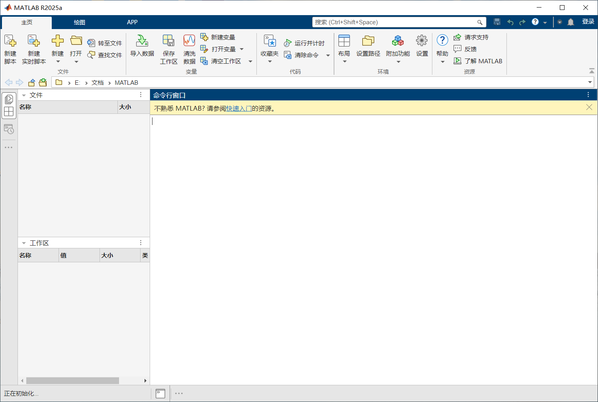598x402 pixels.
Task: Click the 文档 path segment
Action: click(x=98, y=82)
